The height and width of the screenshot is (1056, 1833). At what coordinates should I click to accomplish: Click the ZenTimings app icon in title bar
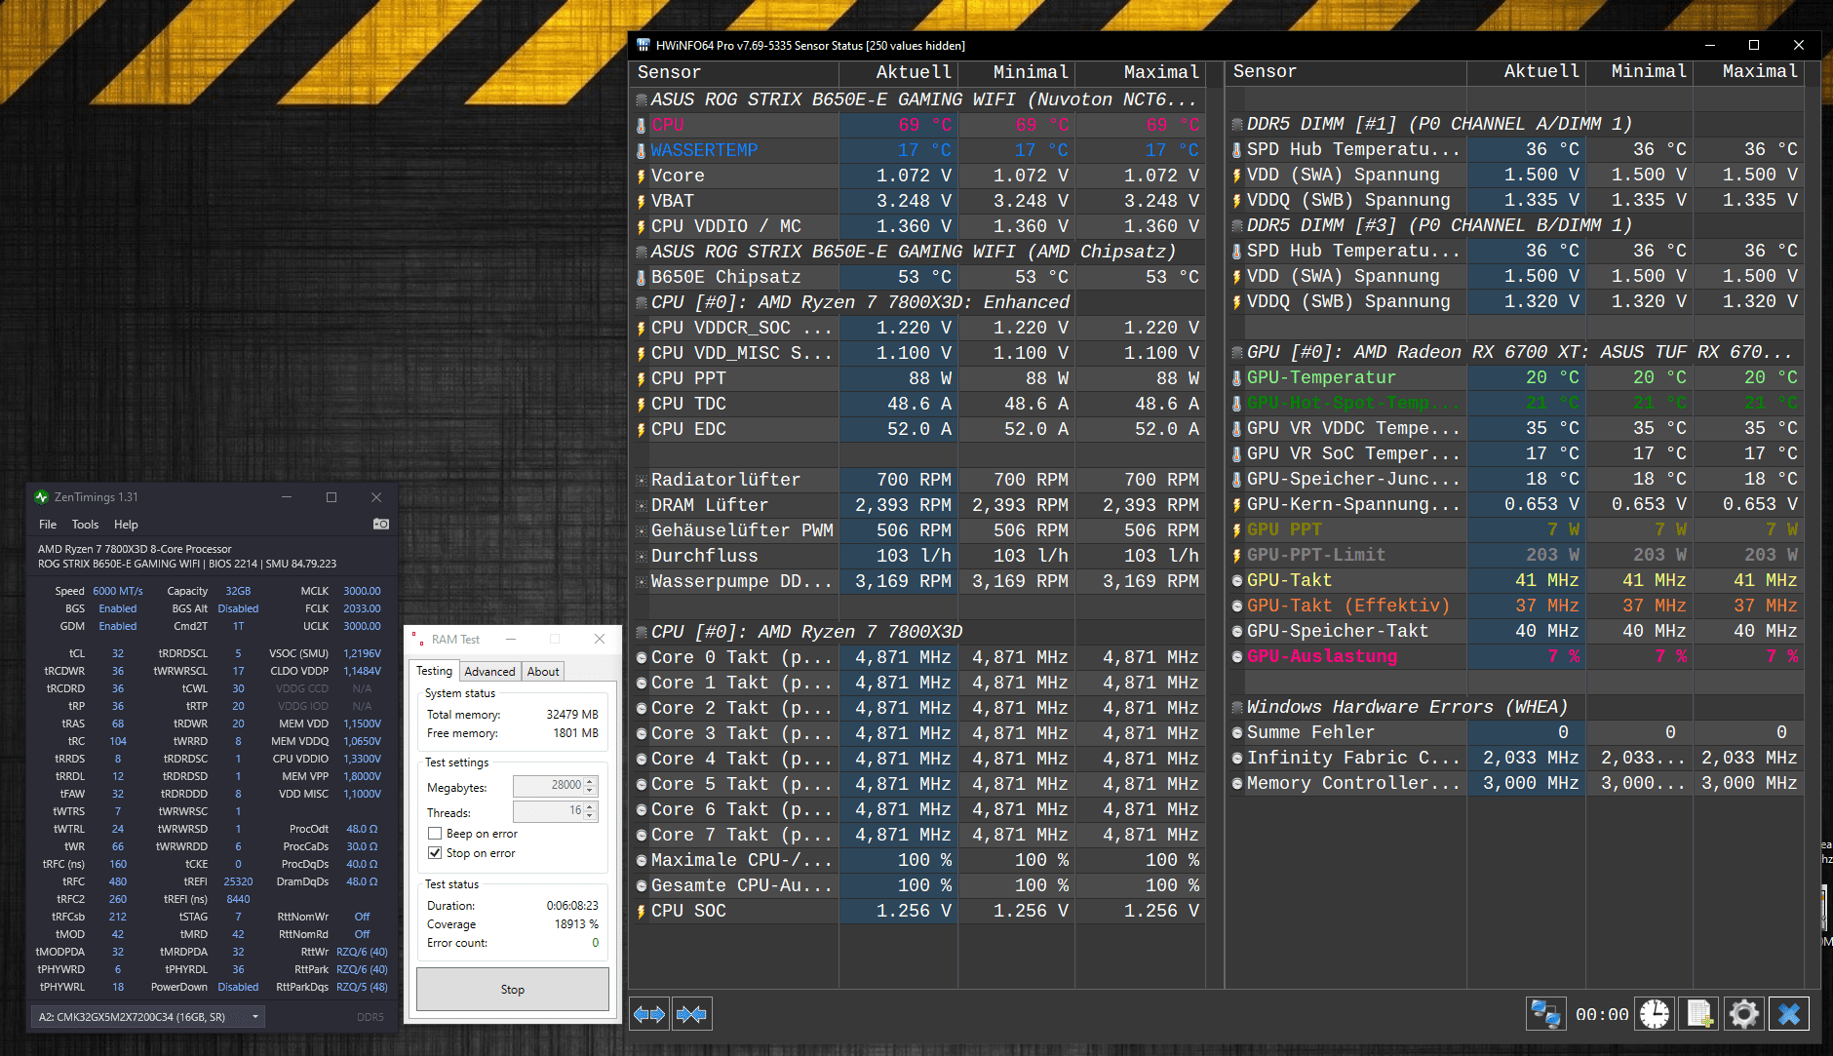coord(41,497)
